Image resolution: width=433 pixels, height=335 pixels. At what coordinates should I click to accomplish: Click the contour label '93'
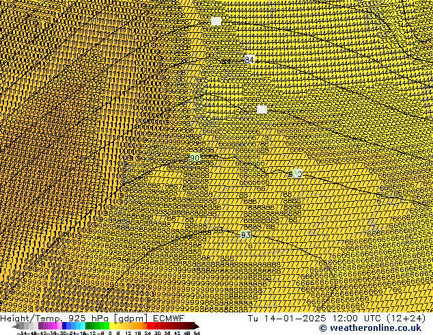pyautogui.click(x=245, y=235)
